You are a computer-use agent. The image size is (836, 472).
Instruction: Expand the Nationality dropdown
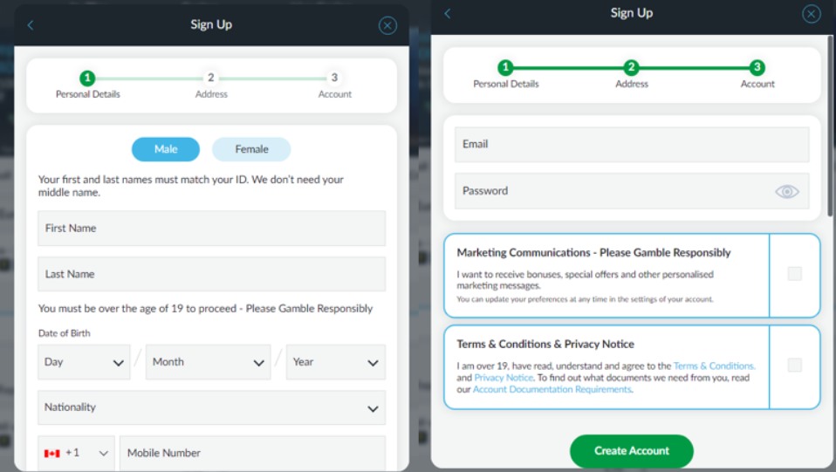[x=212, y=408]
